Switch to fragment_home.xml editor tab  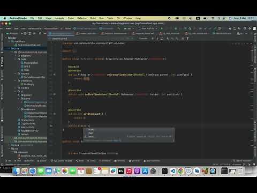click(143, 33)
